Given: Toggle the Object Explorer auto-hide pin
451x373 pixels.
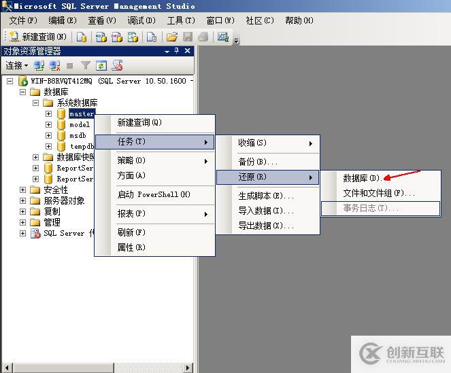Looking at the screenshot, I should tap(177, 51).
